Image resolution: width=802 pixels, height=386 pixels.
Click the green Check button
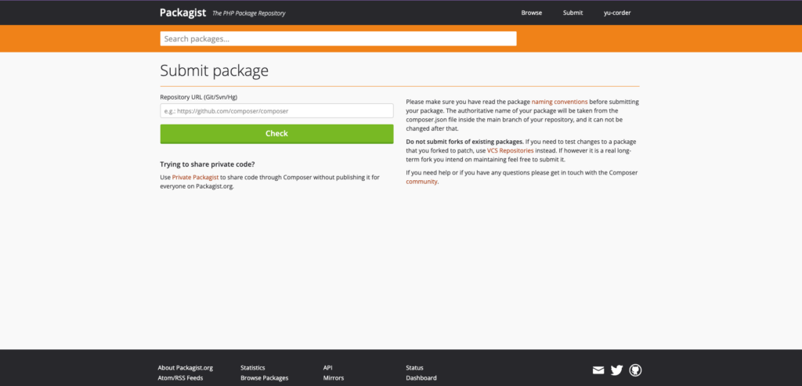[x=276, y=134]
